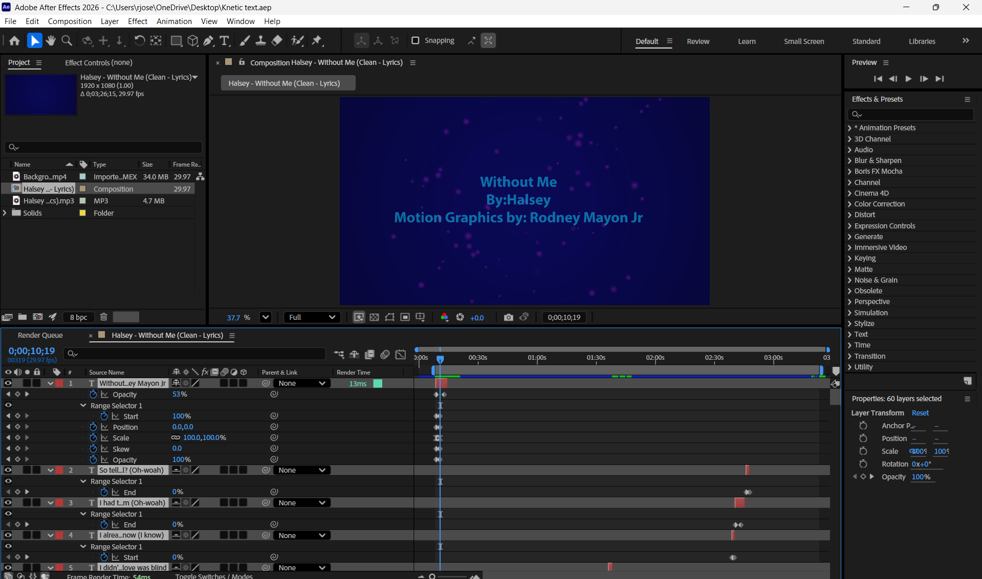Open the Full resolution dropdown
The width and height of the screenshot is (982, 579).
tap(312, 317)
